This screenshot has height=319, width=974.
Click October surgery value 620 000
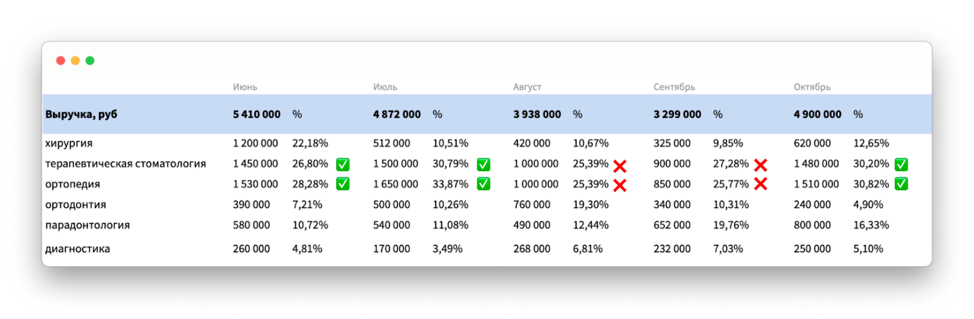pos(812,143)
